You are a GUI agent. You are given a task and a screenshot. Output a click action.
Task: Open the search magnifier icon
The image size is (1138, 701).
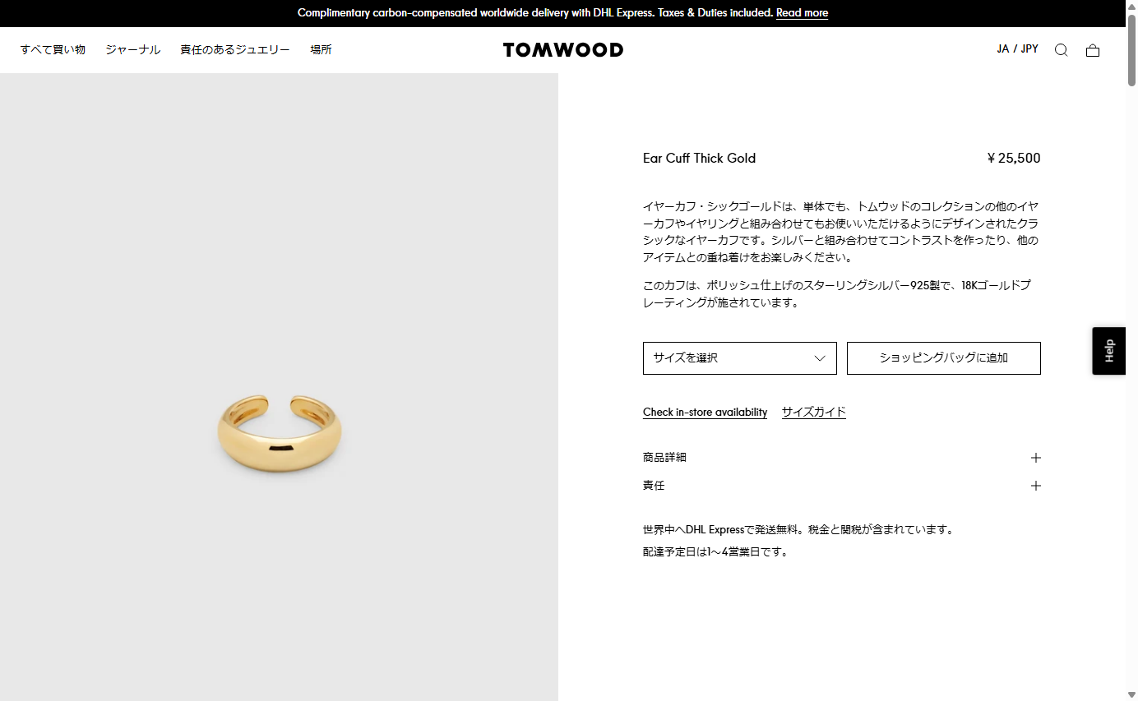coord(1061,50)
